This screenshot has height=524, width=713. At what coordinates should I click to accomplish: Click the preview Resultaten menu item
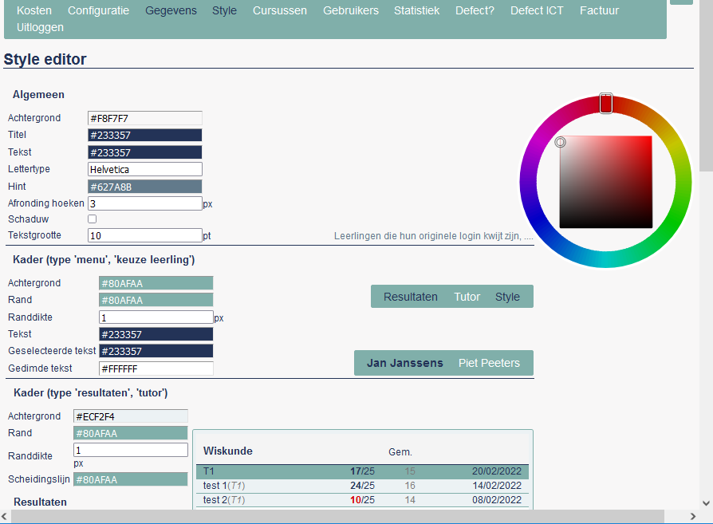point(411,297)
